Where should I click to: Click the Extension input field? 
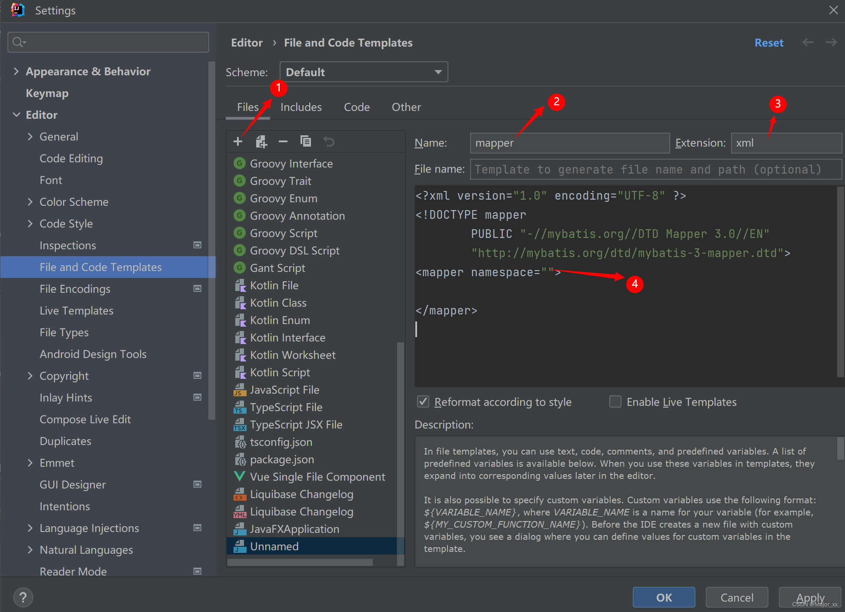(786, 143)
